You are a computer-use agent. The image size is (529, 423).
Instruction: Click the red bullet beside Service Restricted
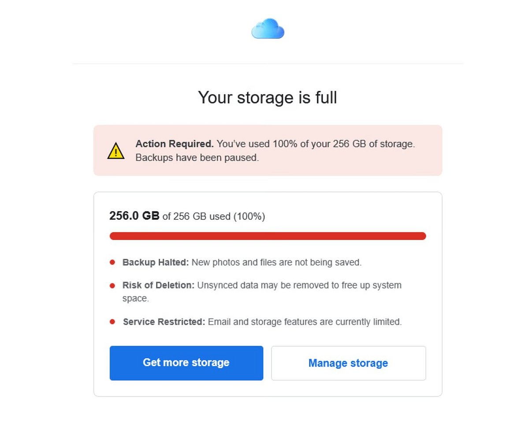coord(112,322)
